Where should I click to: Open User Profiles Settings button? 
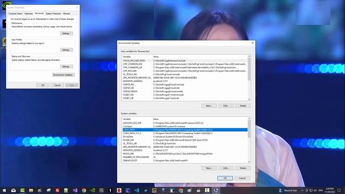click(x=66, y=50)
